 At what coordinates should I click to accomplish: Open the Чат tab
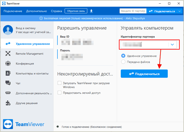[27, 83]
